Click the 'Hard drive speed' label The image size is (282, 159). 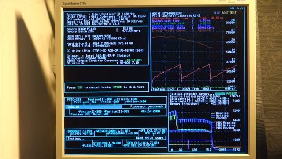(150, 138)
